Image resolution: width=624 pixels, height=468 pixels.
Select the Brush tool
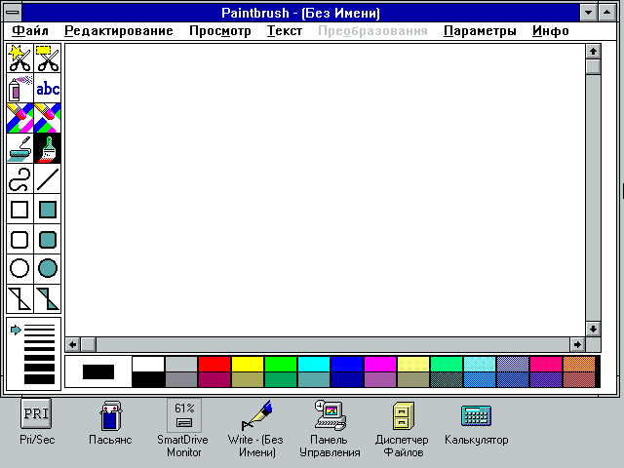pyautogui.click(x=48, y=148)
